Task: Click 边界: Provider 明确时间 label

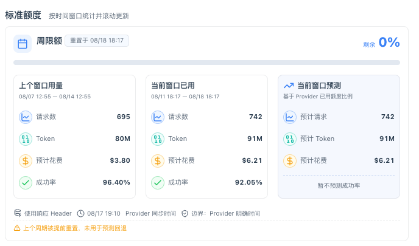Action: pyautogui.click(x=225, y=213)
